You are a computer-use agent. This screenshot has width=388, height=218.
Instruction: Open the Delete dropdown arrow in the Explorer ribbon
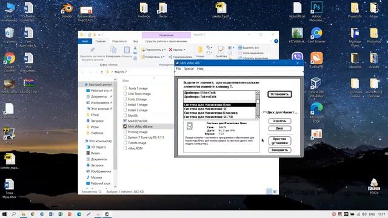[184, 50]
